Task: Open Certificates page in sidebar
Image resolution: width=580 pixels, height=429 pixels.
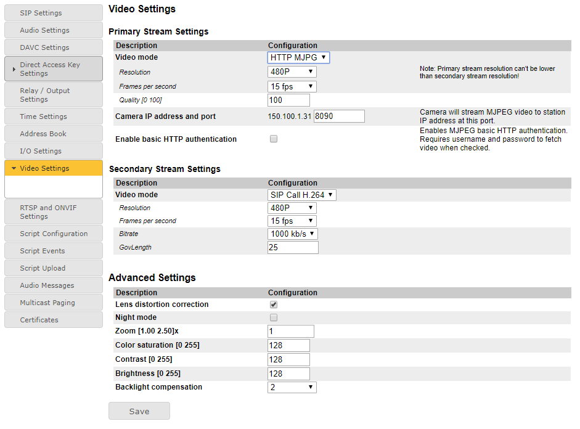Action: pyautogui.click(x=53, y=320)
